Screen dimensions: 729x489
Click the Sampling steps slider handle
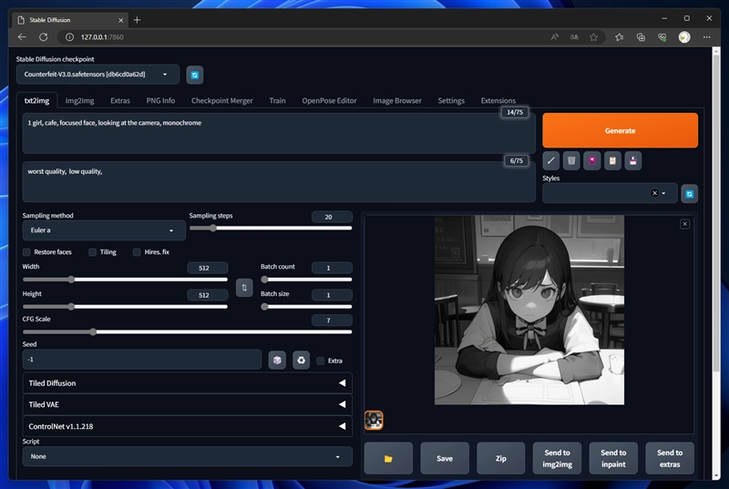[x=213, y=228]
